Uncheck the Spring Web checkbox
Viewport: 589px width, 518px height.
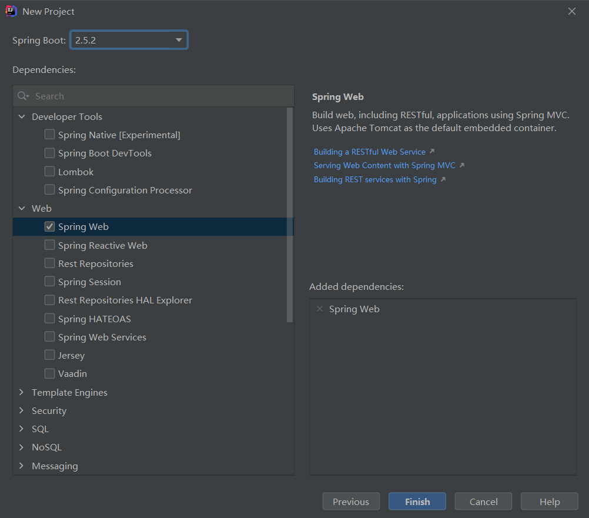pyautogui.click(x=50, y=227)
